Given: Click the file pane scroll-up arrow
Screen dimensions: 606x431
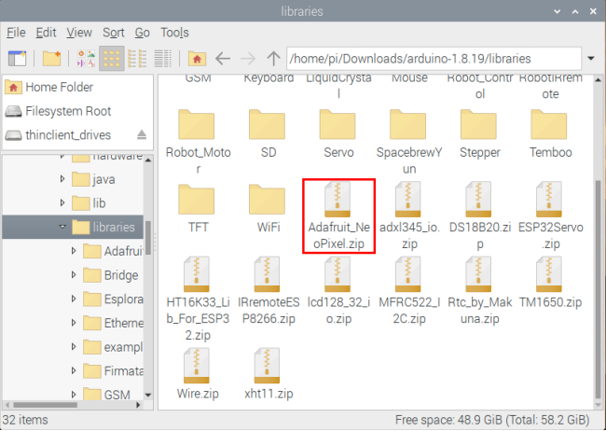Looking at the screenshot, I should [598, 80].
